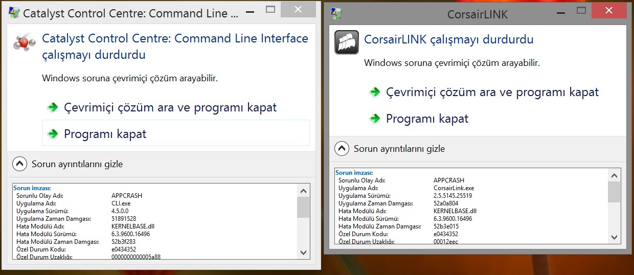Click green arrow beside Catalyst Programı kapat
634x275 pixels.
pos(52,134)
